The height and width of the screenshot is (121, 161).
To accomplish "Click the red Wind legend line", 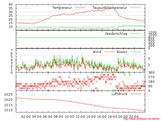I will pyautogui.click(x=109, y=52).
